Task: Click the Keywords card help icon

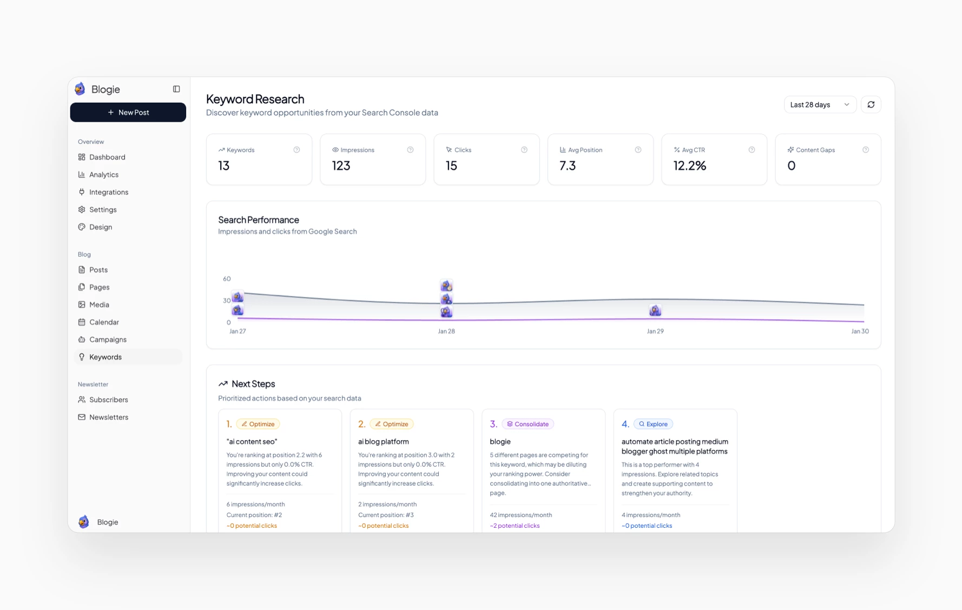Action: pos(296,150)
